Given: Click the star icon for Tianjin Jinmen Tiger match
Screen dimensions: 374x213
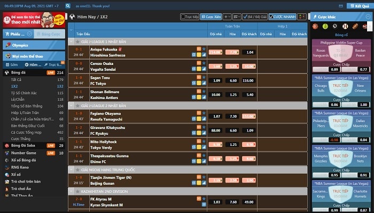Looking at the screenshot, I should click(204, 177).
